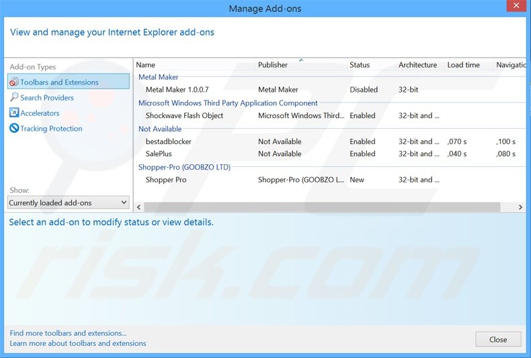Select the SalePlus add-on row
This screenshot has width=531, height=358.
pyautogui.click(x=331, y=154)
